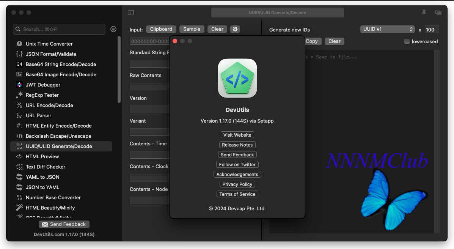The height and width of the screenshot is (249, 454).
Task: Click the generated IDs output scrollbar
Action: [x=437, y=142]
